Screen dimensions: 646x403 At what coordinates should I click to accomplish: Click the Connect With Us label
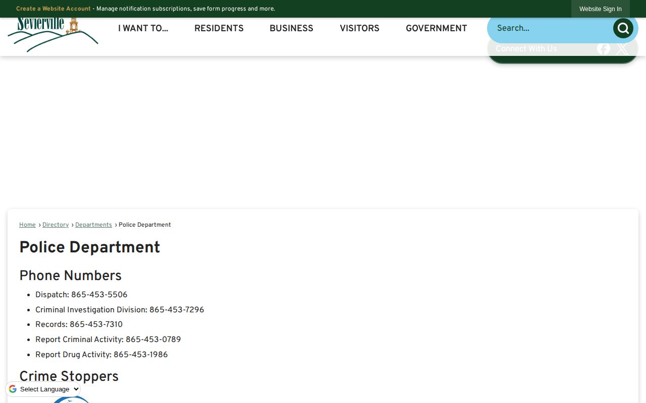coord(526,49)
